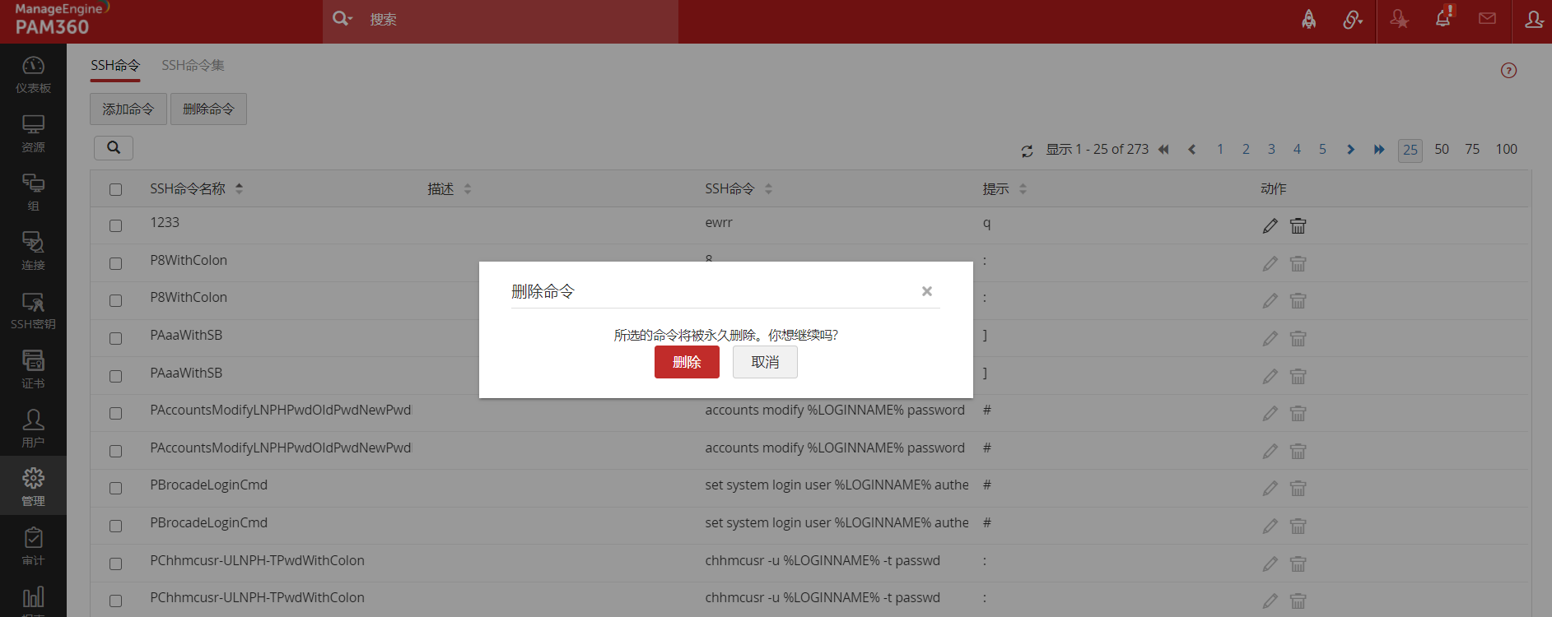Image resolution: width=1552 pixels, height=617 pixels.
Task: Click the user star icon in the header
Action: point(1399,19)
